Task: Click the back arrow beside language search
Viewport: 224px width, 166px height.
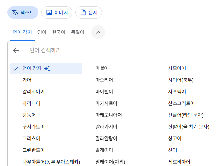Action: click(x=16, y=51)
